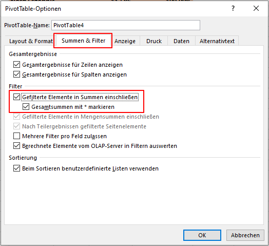The width and height of the screenshot is (269, 246).
Task: Confirm with the OK button
Action: tap(202, 235)
